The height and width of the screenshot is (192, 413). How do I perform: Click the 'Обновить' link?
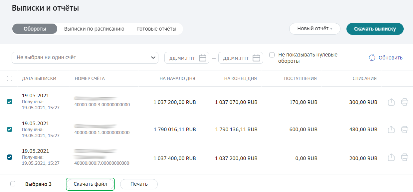coord(391,58)
